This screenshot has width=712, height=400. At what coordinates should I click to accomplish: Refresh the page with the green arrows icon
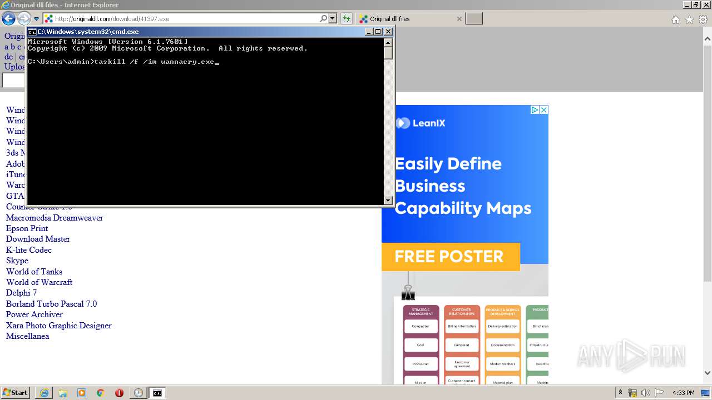[x=346, y=19]
